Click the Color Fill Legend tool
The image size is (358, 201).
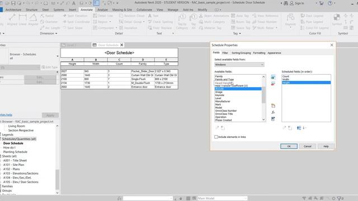(x=314, y=28)
